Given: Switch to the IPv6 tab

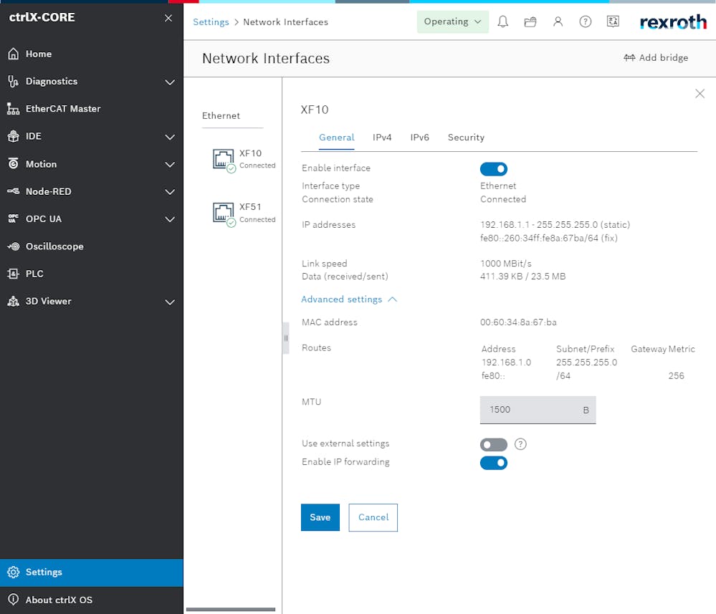Looking at the screenshot, I should (x=420, y=138).
